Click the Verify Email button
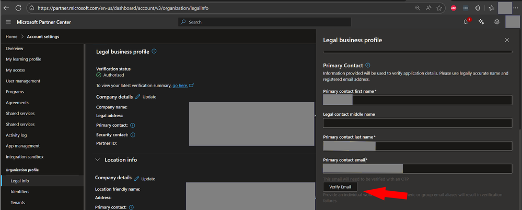522x210 pixels. coord(340,187)
